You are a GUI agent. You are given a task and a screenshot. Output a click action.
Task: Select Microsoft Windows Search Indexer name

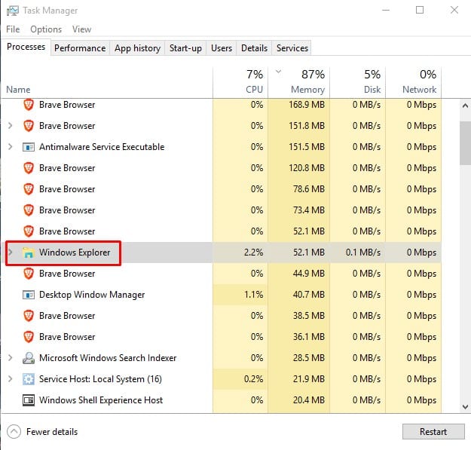(108, 358)
